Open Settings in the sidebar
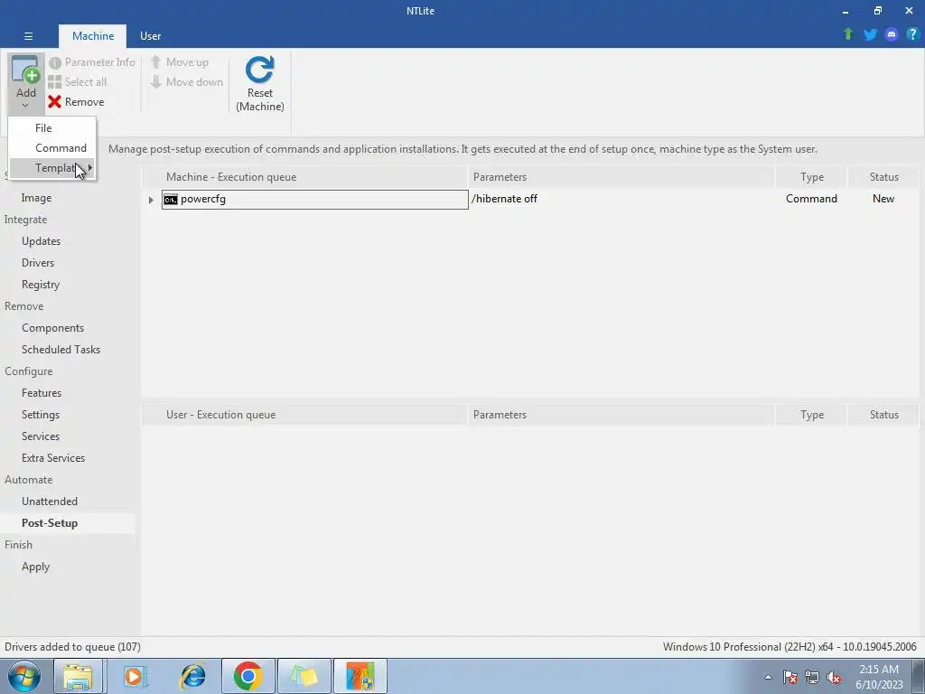Screen dimensions: 925x694 40,415
